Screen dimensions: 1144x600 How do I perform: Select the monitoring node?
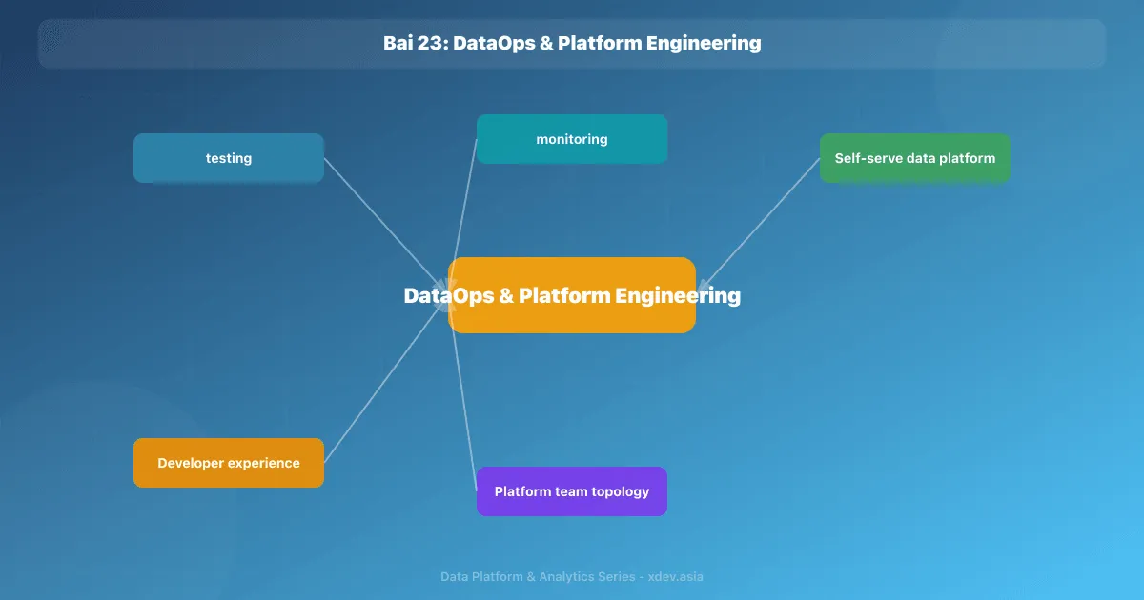572,139
